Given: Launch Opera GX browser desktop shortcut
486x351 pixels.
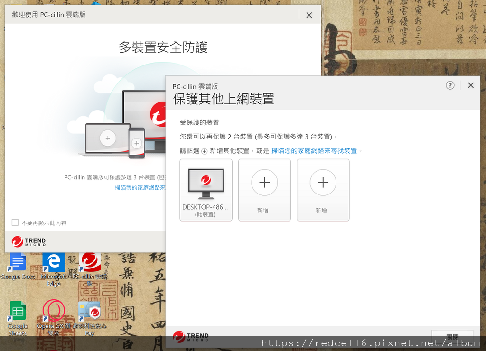Looking at the screenshot, I should point(54,318).
